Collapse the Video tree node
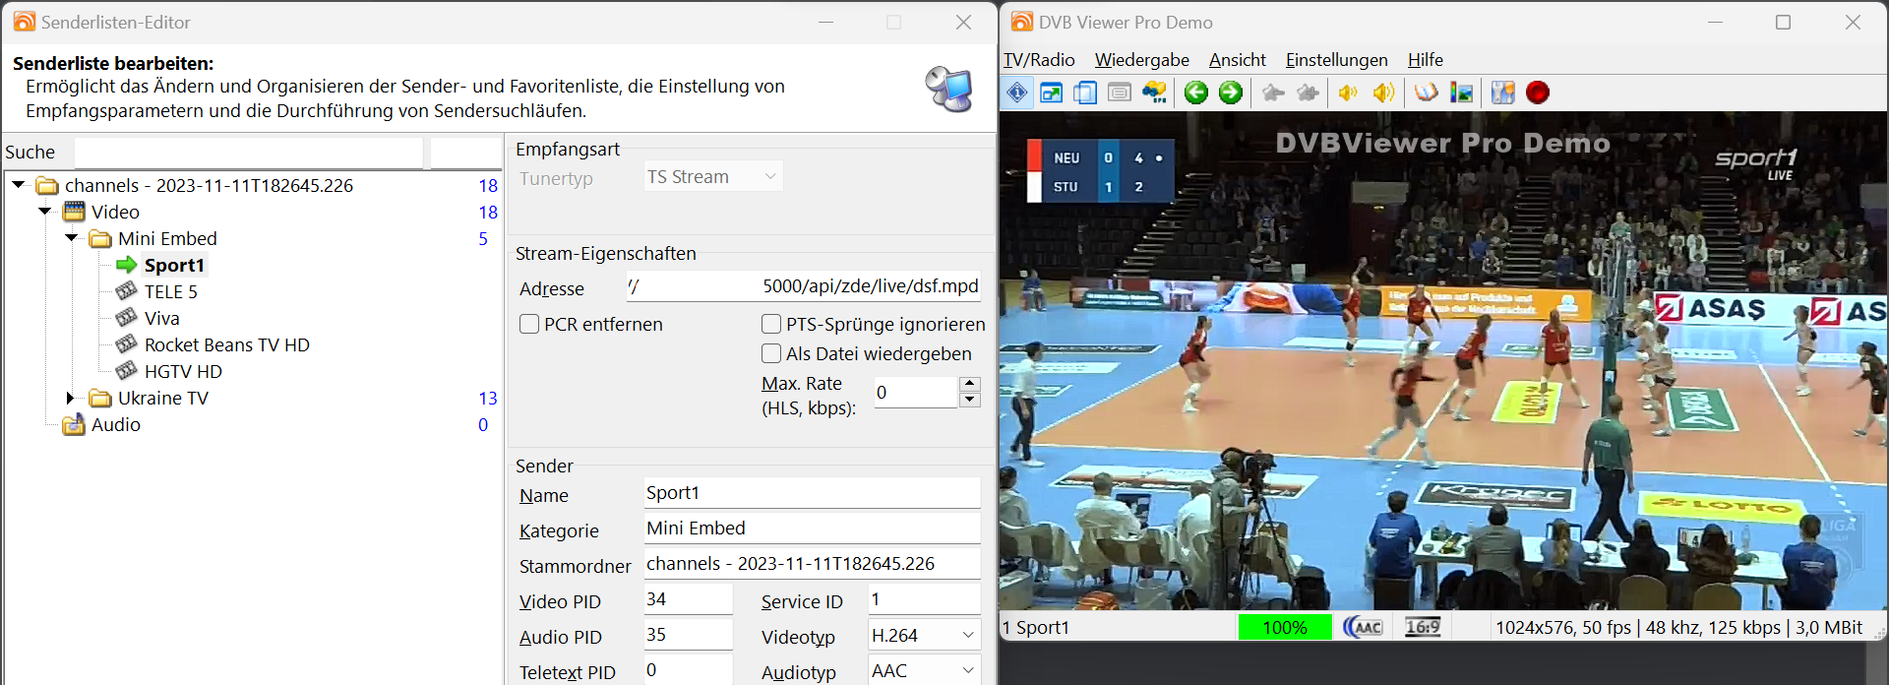This screenshot has width=1889, height=685. [45, 212]
